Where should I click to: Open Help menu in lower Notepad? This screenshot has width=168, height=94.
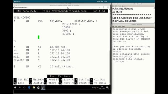(x=124, y=27)
